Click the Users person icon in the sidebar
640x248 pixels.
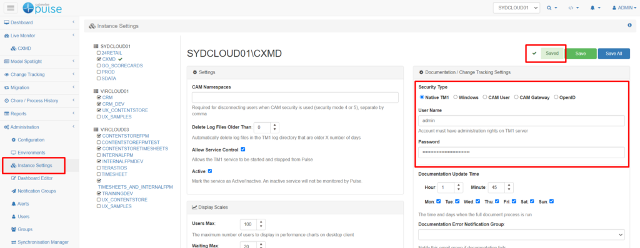(x=14, y=217)
